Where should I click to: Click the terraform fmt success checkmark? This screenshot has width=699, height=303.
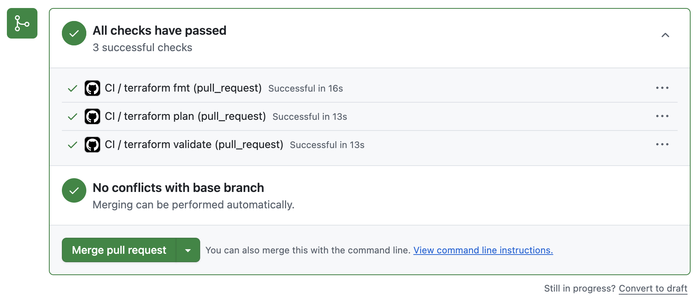(73, 89)
